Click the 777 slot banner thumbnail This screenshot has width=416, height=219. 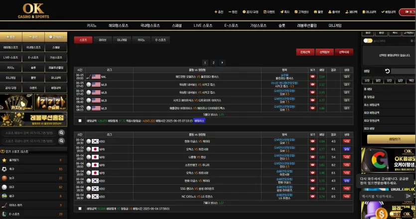[50, 102]
